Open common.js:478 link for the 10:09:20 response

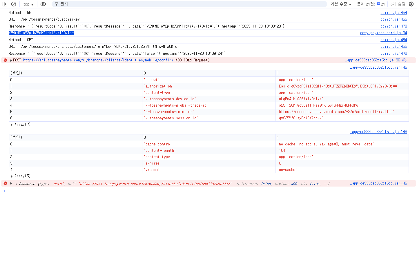tap(394, 26)
